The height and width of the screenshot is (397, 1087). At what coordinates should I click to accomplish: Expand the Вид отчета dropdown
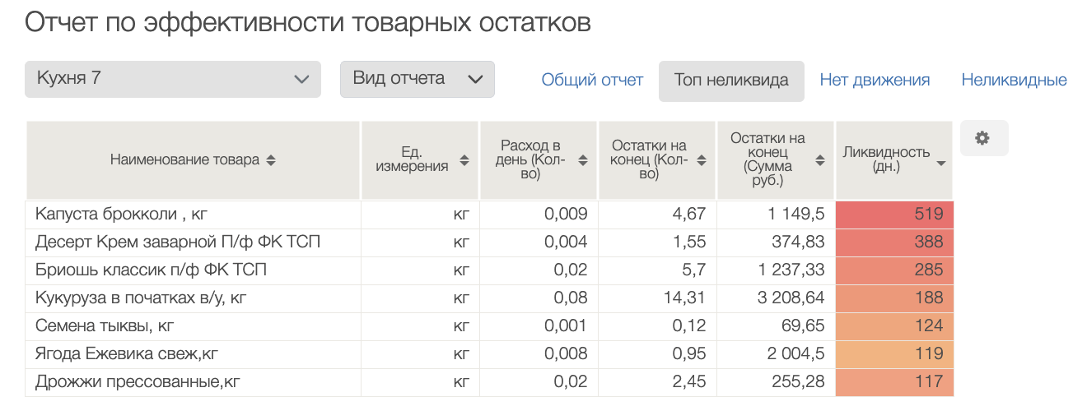click(417, 79)
